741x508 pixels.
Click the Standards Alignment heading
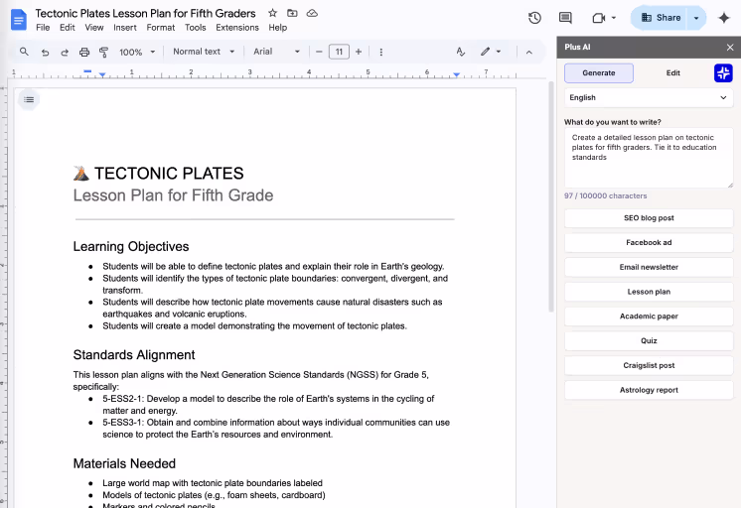point(134,355)
